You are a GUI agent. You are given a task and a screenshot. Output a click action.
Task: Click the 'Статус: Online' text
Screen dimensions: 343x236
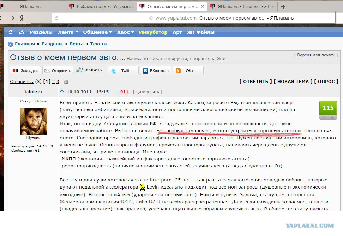point(33,101)
